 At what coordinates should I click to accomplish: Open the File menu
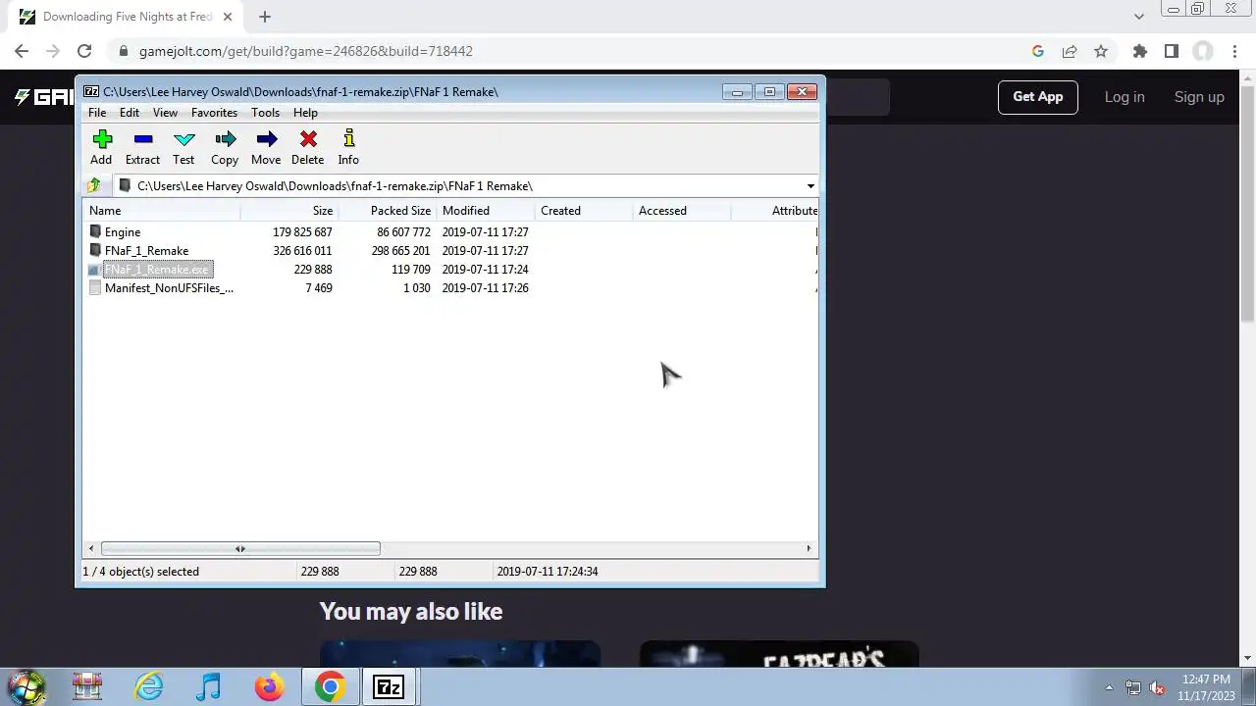[x=97, y=113]
